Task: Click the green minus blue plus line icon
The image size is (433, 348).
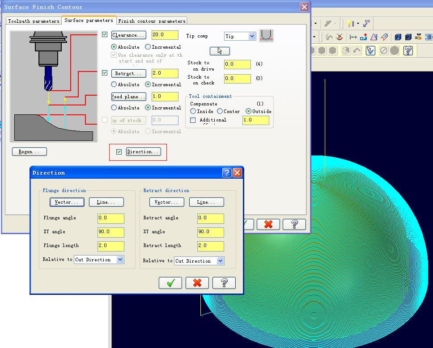Action: [353, 37]
